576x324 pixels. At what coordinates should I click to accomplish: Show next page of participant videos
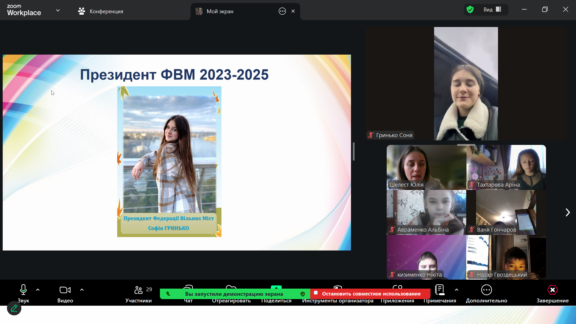[567, 212]
